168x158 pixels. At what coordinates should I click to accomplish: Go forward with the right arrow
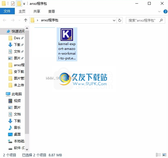click(x=13, y=20)
